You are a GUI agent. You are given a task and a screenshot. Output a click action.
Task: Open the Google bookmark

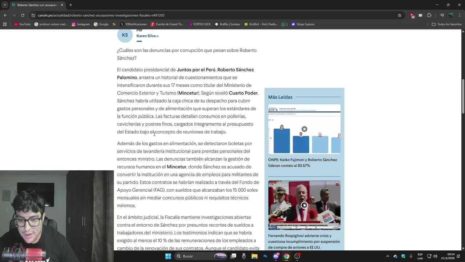click(101, 24)
